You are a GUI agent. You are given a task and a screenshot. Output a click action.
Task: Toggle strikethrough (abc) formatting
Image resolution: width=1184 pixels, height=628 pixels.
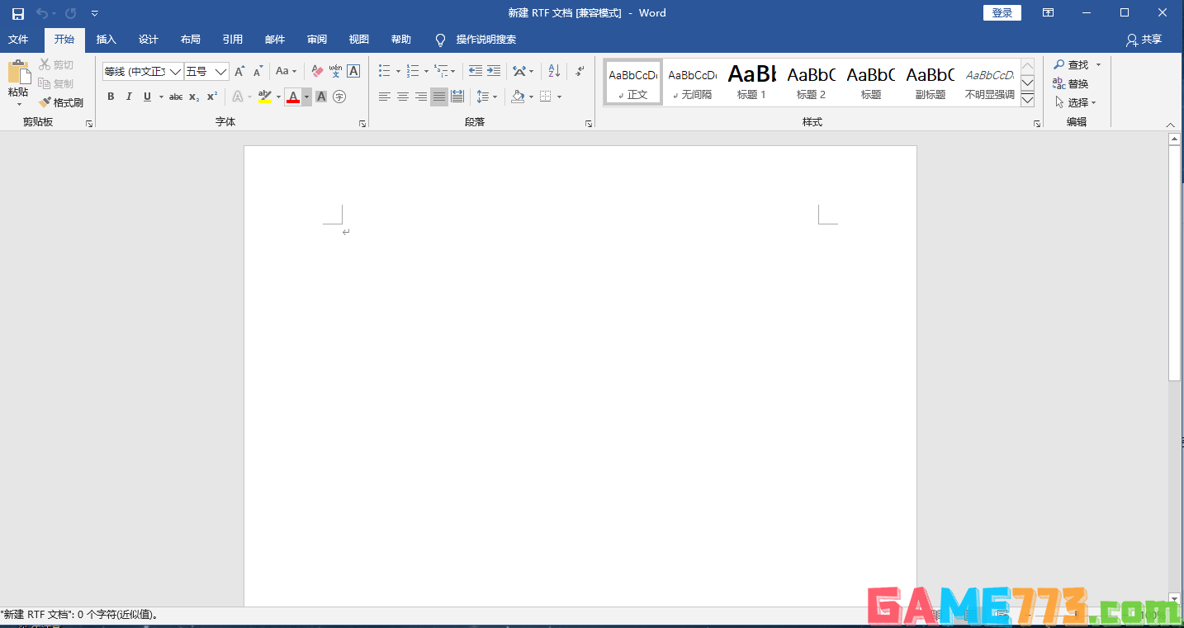(176, 97)
